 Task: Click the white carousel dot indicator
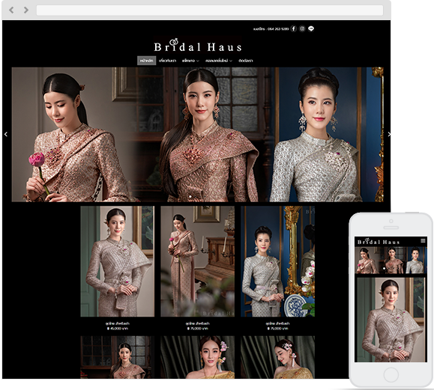190,197
